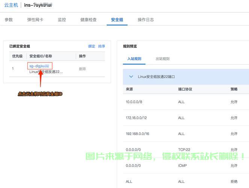Click the 安全组ID/名称 column header
Screen dimensions: 249x188
click(x=41, y=56)
